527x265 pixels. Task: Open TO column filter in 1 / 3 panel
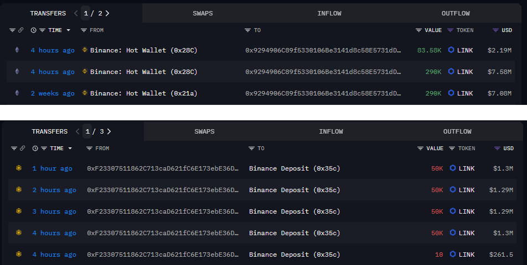[251, 148]
